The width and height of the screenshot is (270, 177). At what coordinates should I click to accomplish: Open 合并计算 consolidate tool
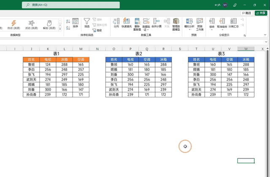[x=157, y=23]
